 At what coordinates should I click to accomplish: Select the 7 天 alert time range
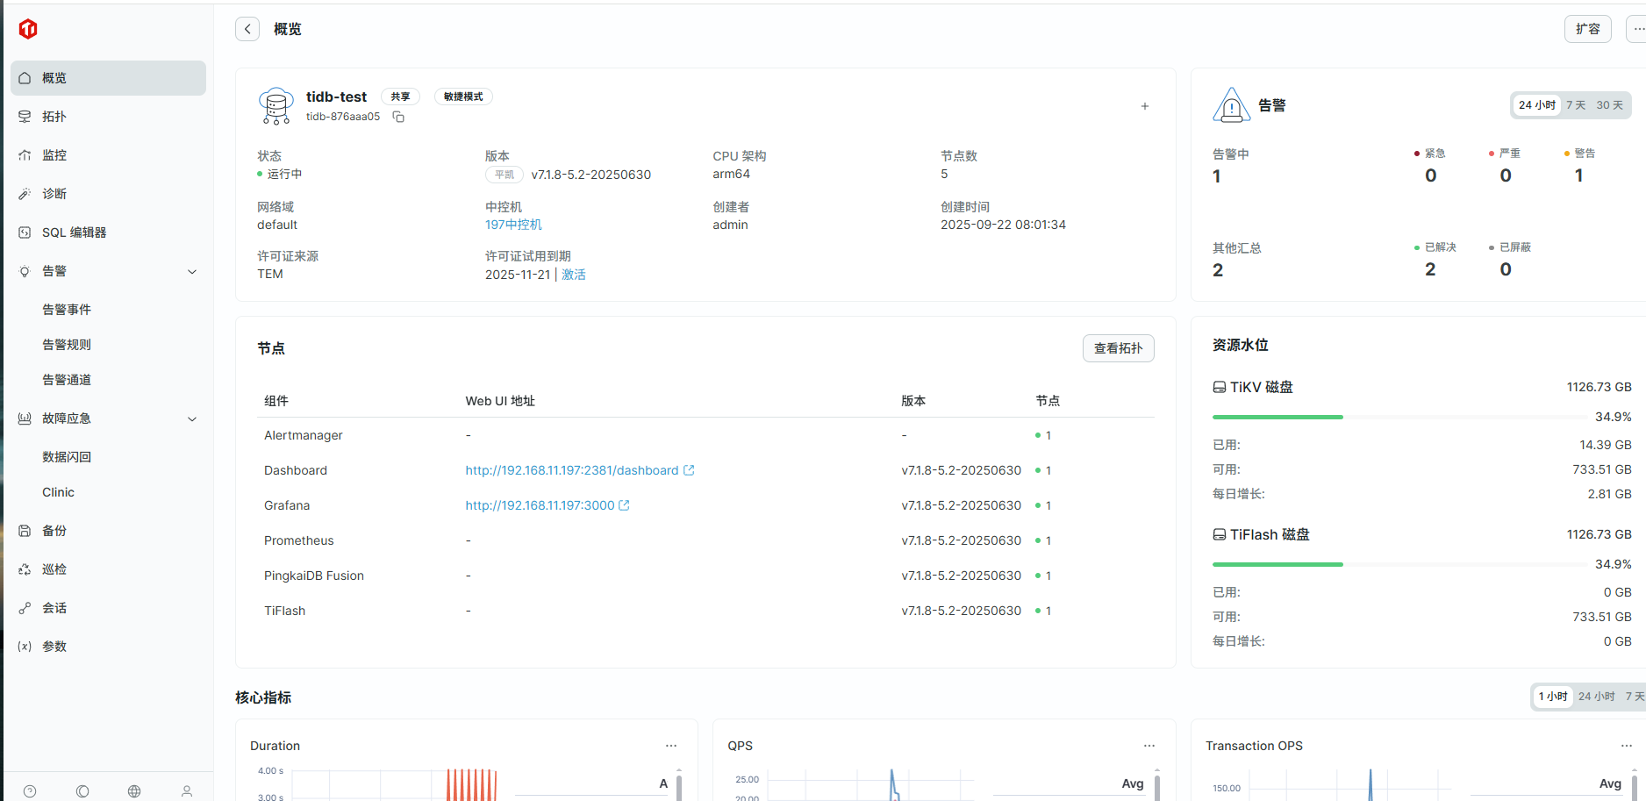tap(1576, 105)
